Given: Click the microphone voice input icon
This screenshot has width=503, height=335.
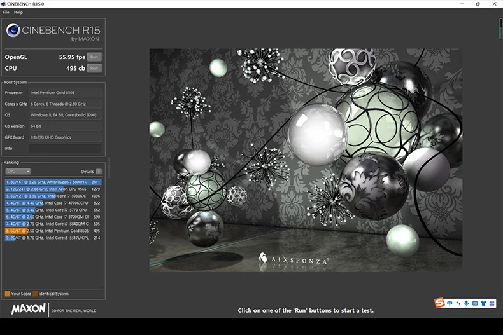Looking at the screenshot, I should pyautogui.click(x=466, y=303).
